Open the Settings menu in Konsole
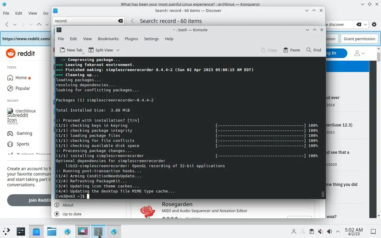 point(151,39)
